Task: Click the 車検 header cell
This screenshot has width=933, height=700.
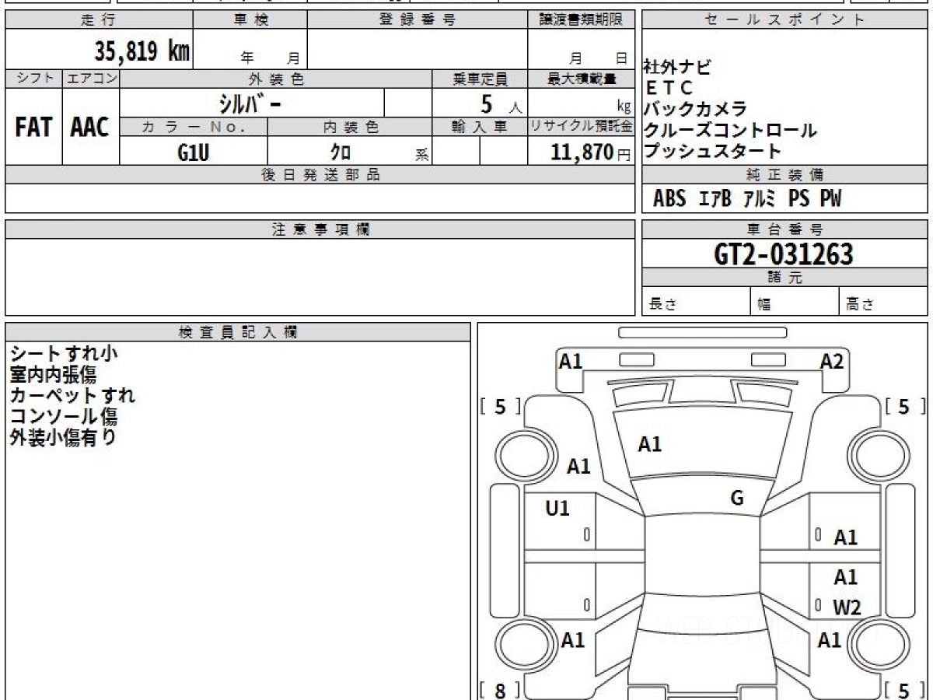Action: click(250, 20)
